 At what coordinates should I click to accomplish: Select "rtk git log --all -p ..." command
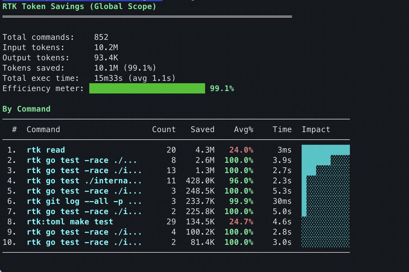click(84, 201)
